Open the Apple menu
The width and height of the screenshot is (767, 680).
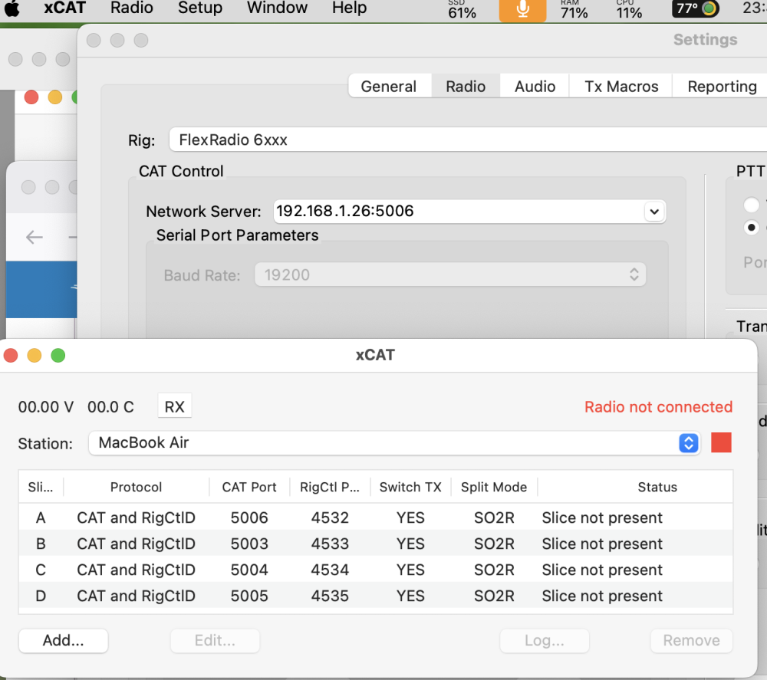pos(12,8)
